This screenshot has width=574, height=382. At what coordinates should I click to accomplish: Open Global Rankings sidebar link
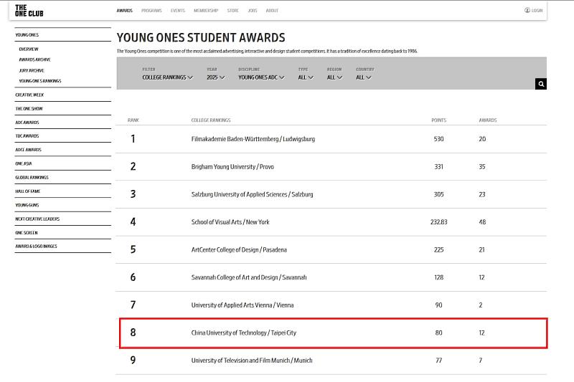coord(32,178)
